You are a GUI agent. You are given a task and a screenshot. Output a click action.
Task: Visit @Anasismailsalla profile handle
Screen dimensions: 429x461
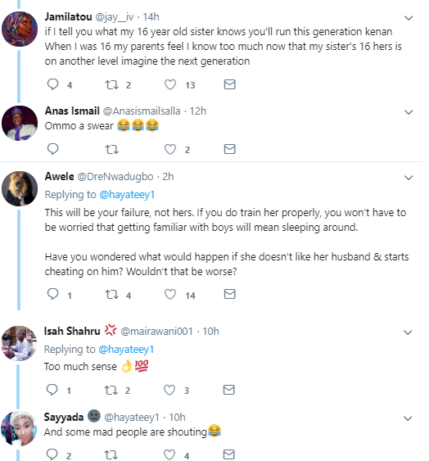click(142, 111)
